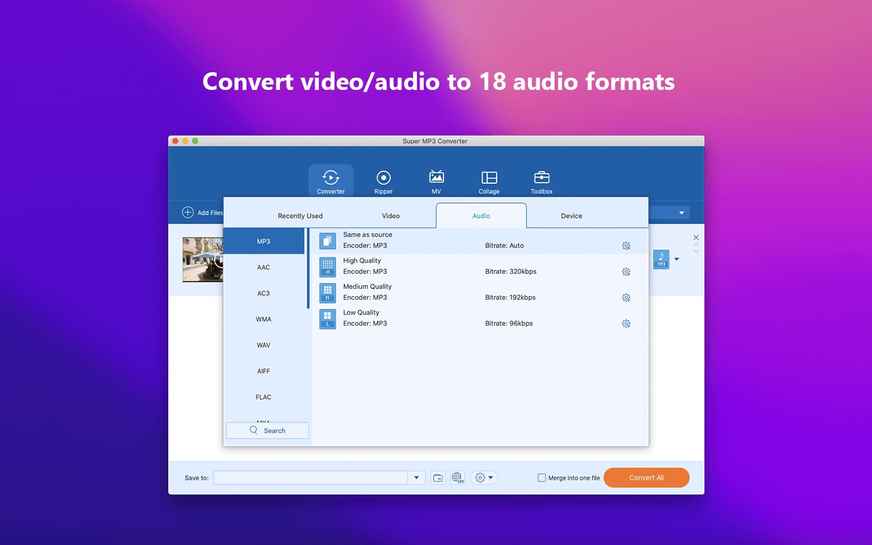This screenshot has width=872, height=545.
Task: Open settings gear for Low Quality preset
Action: 626,324
